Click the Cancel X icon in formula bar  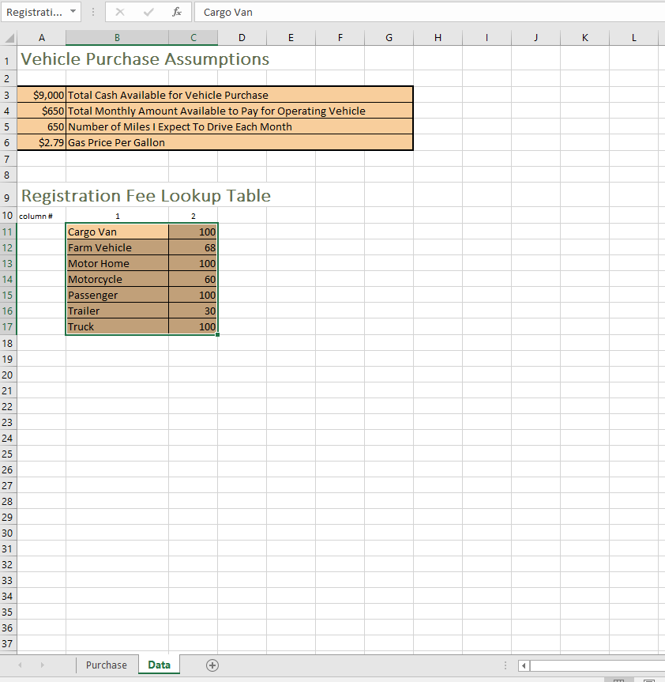point(120,12)
